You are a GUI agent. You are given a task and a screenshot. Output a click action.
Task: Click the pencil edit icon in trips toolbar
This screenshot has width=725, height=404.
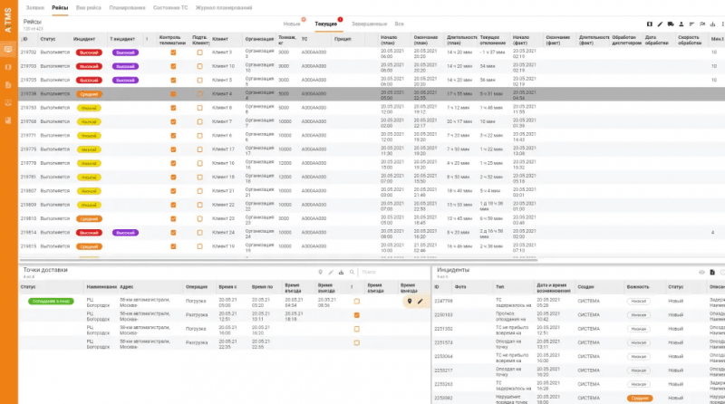(x=659, y=23)
